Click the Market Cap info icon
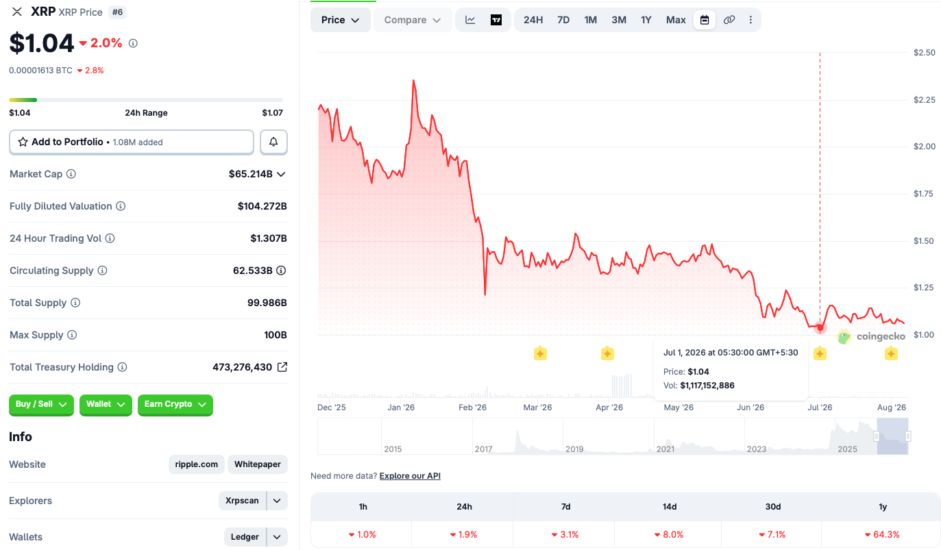 [71, 174]
